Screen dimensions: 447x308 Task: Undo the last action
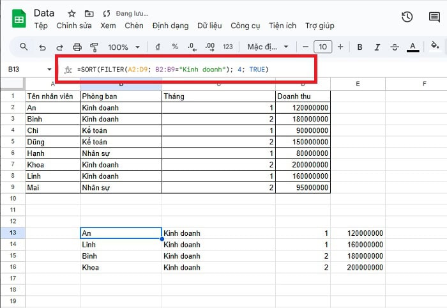tap(42, 47)
